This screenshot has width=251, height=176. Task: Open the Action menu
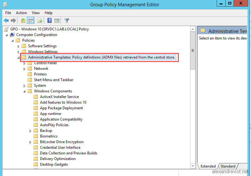pos(21,13)
